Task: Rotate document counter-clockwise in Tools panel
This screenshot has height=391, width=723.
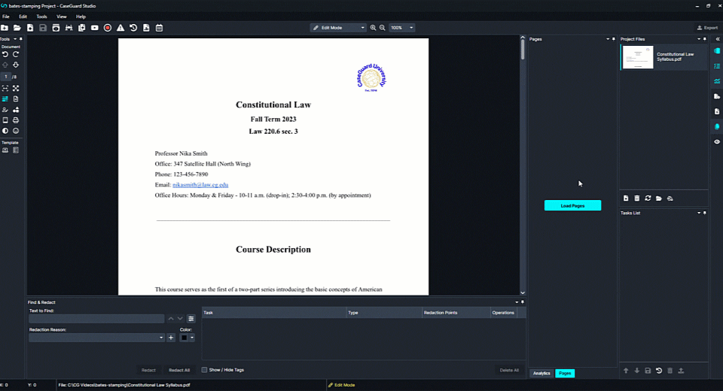Action: (x=5, y=54)
